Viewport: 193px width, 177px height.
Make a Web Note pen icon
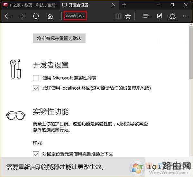pyautogui.click(x=159, y=16)
